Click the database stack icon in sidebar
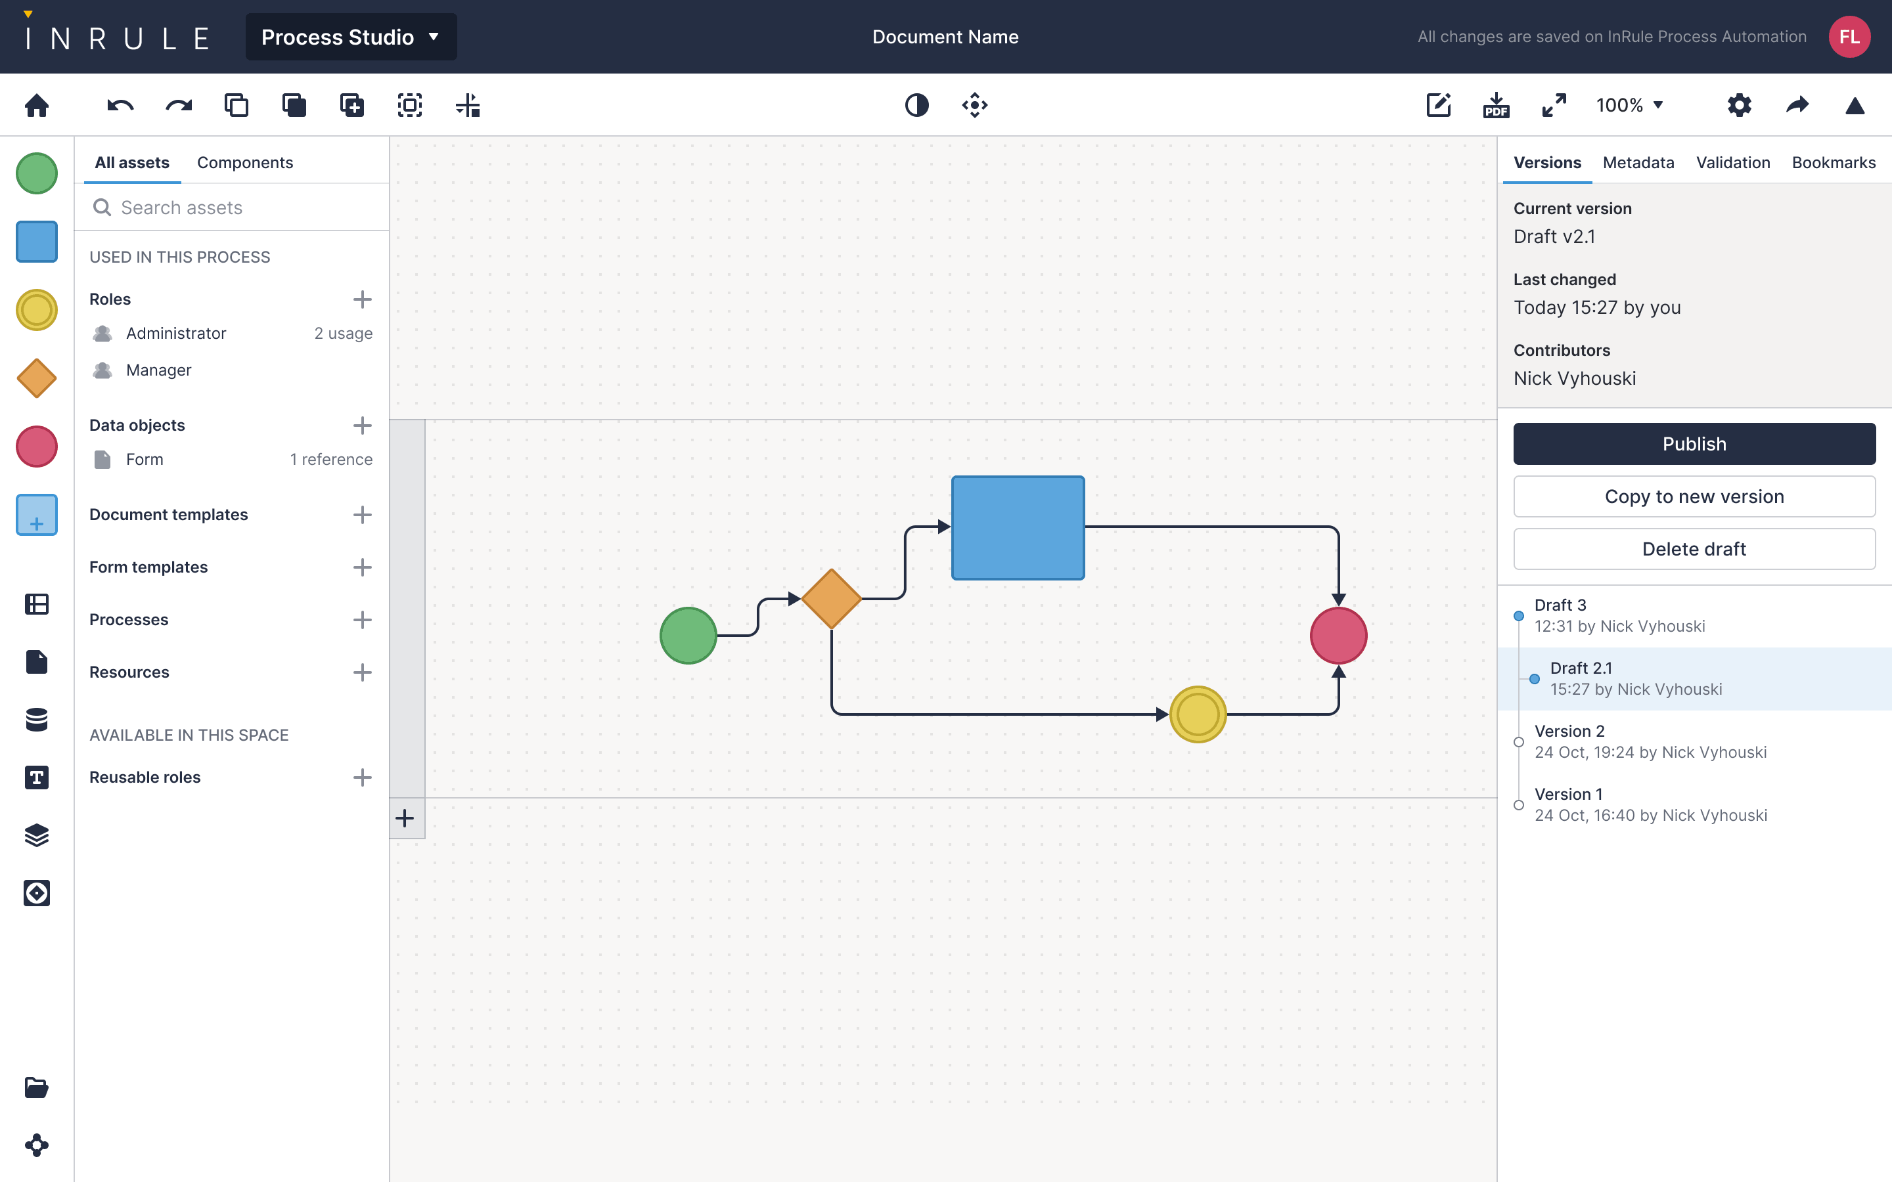 pos(37,719)
